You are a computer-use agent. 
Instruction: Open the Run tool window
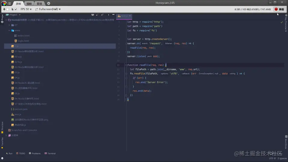pyautogui.click(x=9, y=153)
